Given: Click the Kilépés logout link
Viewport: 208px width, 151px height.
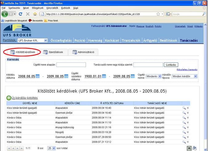Looking at the screenshot, I should pyautogui.click(x=198, y=26).
